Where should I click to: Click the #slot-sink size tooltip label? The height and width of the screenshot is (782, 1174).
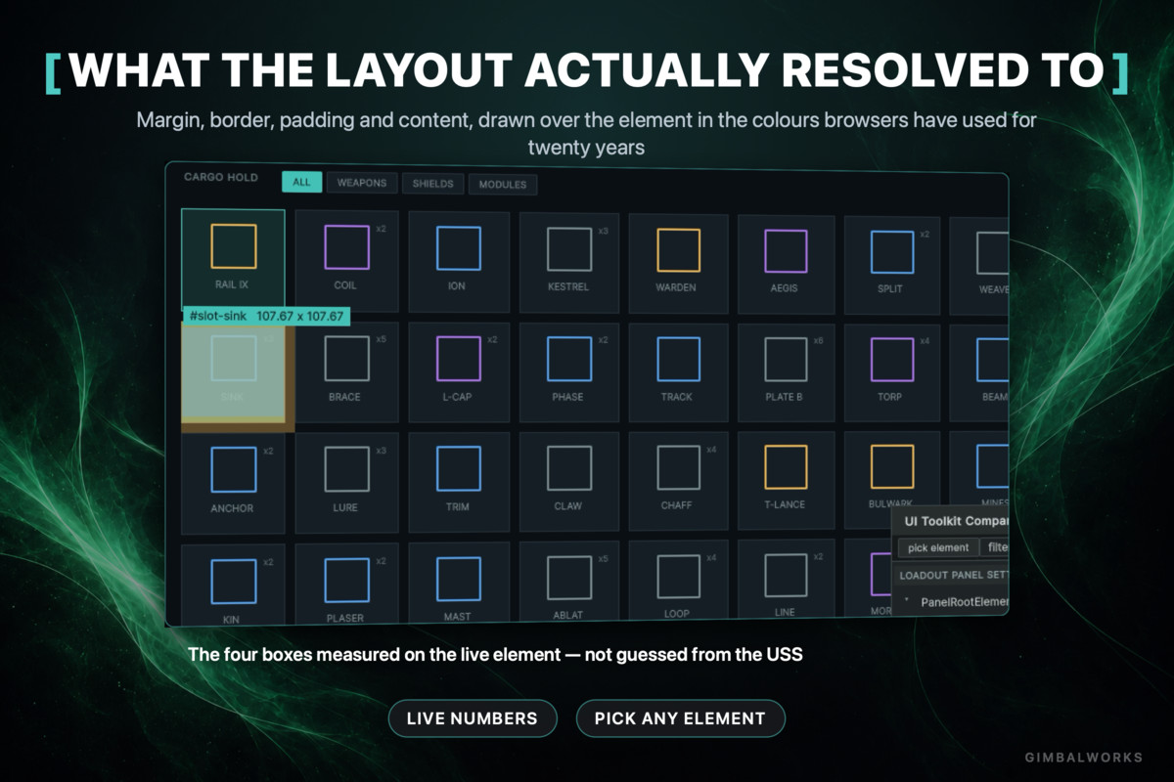[266, 316]
